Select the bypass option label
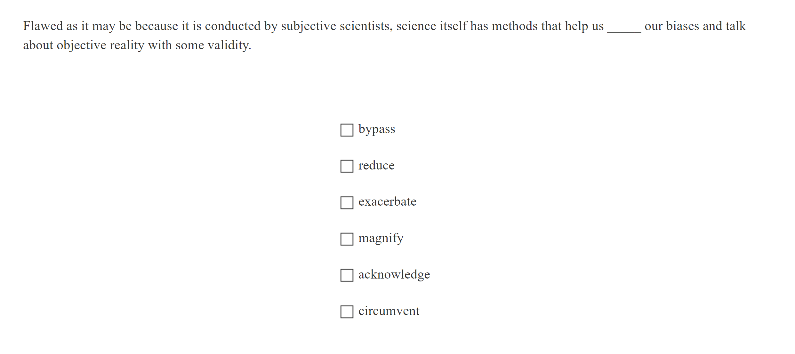The height and width of the screenshot is (354, 795). coord(377,129)
